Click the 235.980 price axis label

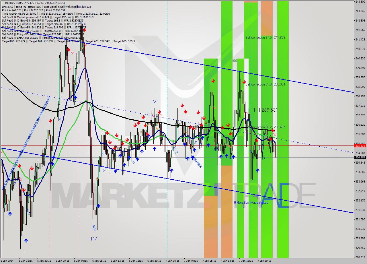click(x=360, y=134)
